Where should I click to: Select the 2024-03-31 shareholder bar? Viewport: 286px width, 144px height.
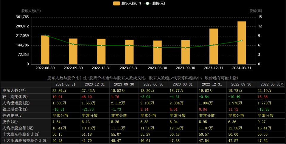[242, 43]
